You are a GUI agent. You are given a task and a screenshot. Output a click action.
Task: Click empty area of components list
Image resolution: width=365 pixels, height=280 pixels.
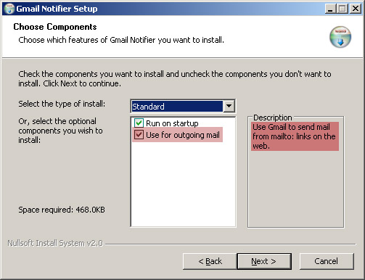point(183,184)
